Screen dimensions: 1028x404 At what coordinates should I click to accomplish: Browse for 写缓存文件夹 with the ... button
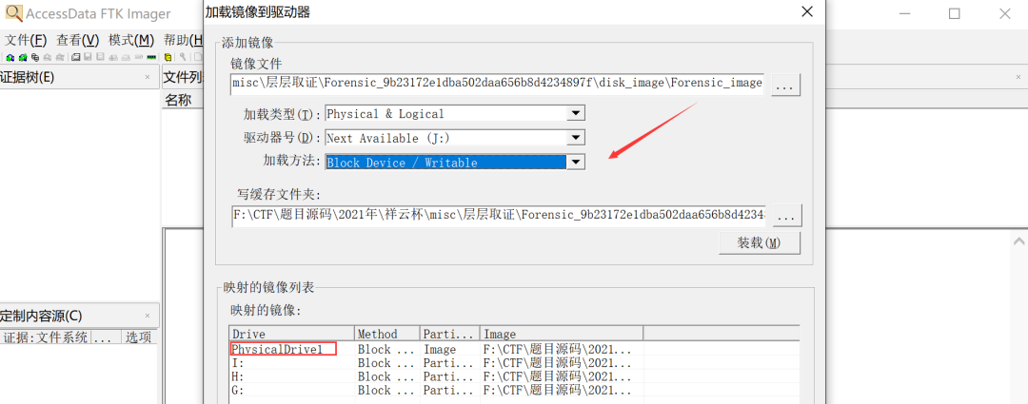pyautogui.click(x=787, y=215)
